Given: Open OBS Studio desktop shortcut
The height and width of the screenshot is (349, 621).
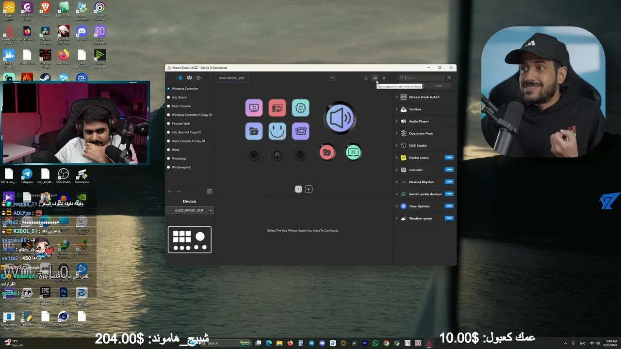Looking at the screenshot, I should (x=63, y=176).
